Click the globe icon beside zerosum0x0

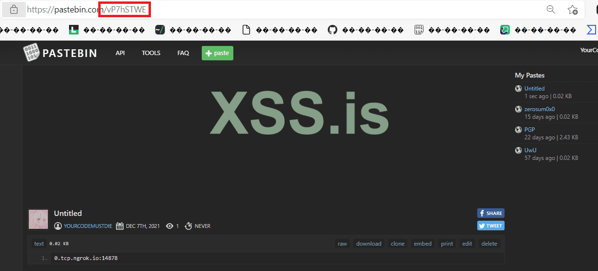pos(518,109)
